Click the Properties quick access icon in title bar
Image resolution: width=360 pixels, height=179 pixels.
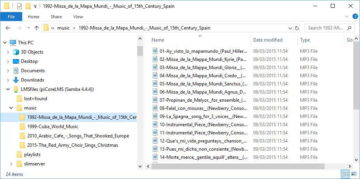pyautogui.click(x=19, y=6)
